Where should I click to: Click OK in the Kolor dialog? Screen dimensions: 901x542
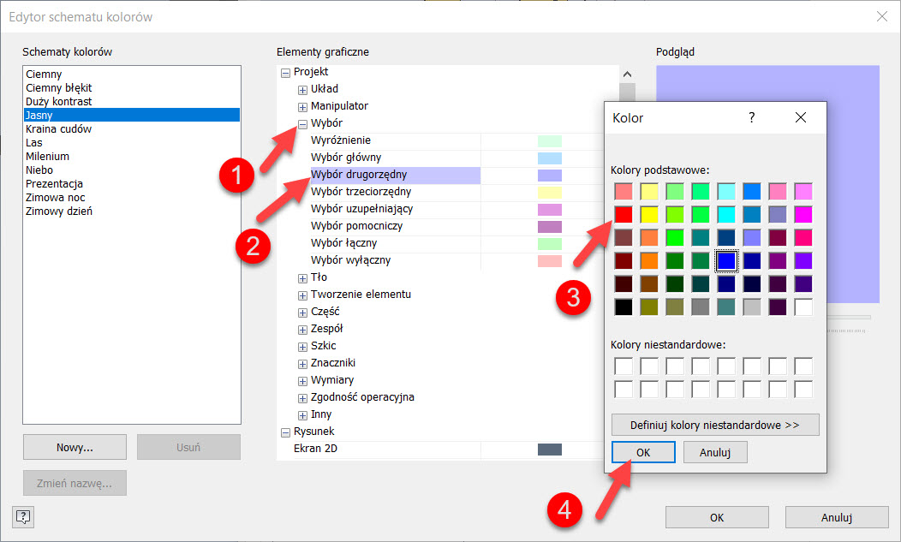point(643,452)
